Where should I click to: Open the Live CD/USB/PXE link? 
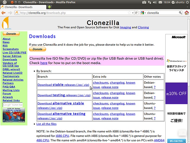pyautogui.click(x=15, y=53)
